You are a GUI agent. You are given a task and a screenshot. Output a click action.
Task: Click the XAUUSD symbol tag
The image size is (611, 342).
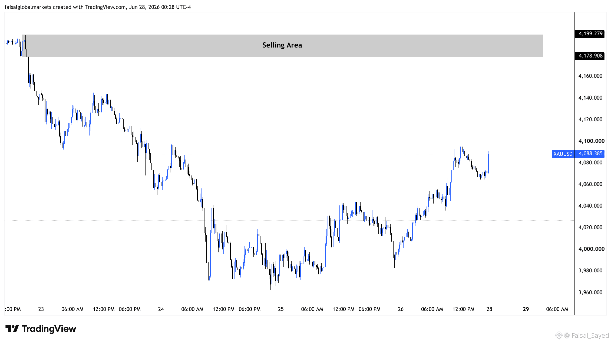[563, 154]
